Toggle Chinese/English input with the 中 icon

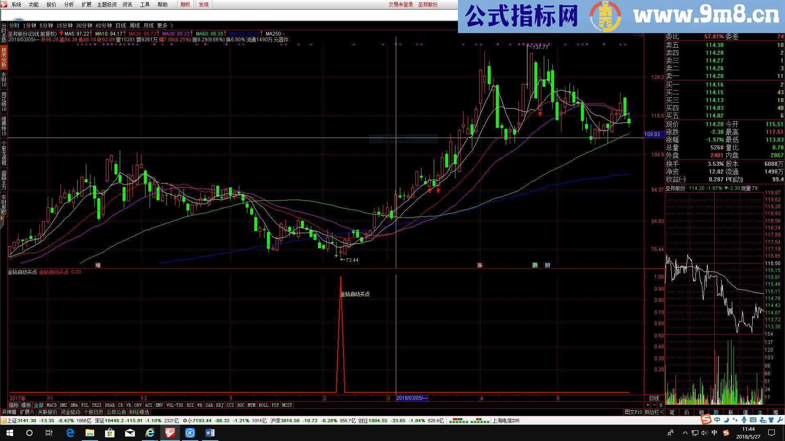717,420
